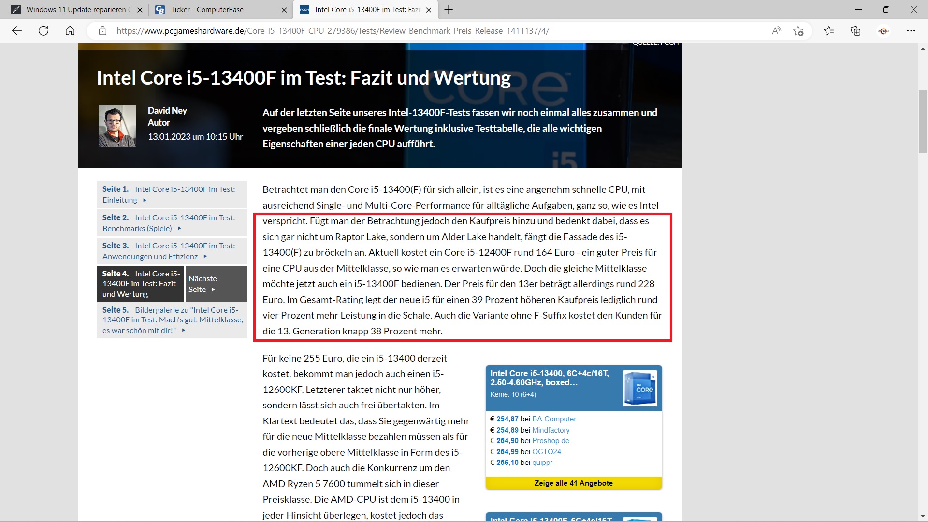Image resolution: width=928 pixels, height=522 pixels.
Task: Click the Read aloud icon
Action: click(x=776, y=31)
